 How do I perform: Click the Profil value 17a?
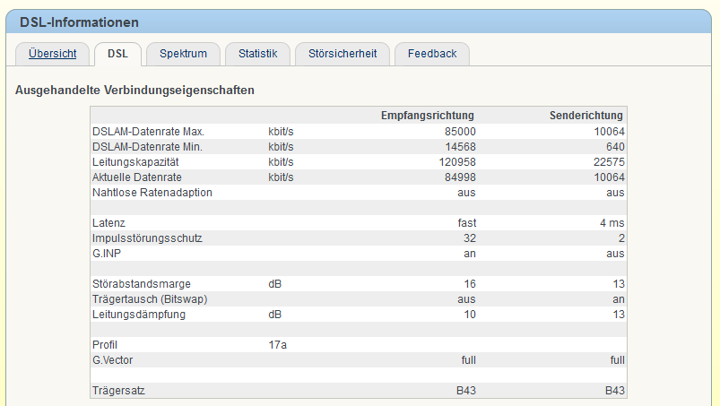click(277, 345)
